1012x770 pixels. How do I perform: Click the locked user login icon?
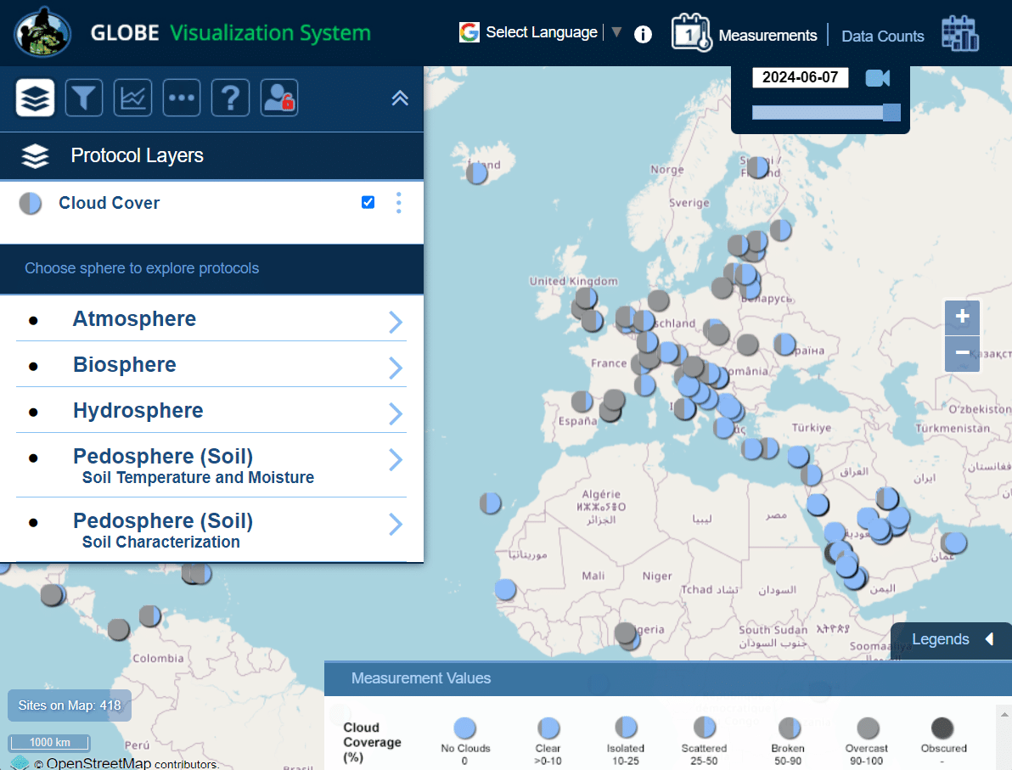[279, 98]
